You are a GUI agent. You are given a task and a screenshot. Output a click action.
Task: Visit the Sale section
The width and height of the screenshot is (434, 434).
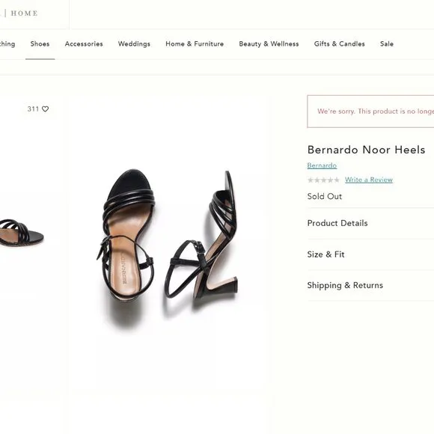pos(387,43)
